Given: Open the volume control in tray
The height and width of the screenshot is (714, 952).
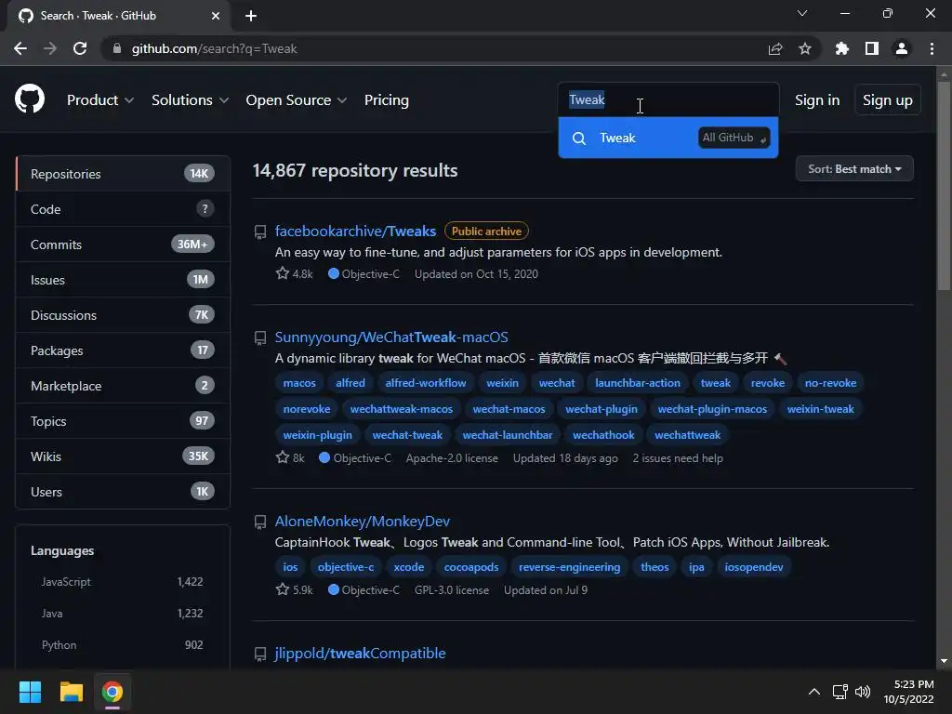Looking at the screenshot, I should pyautogui.click(x=862, y=692).
